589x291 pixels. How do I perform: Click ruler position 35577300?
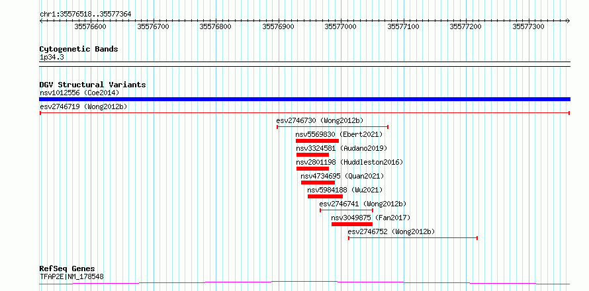coord(529,26)
